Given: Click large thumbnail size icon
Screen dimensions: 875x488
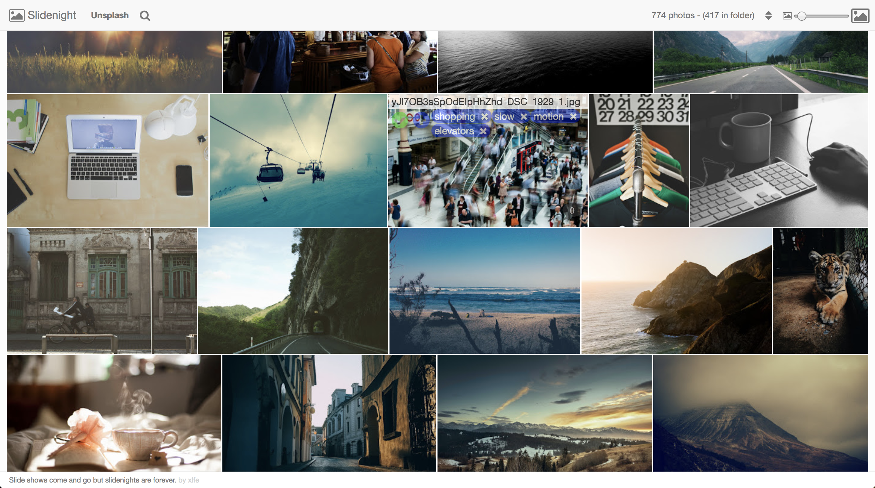Looking at the screenshot, I should coord(860,16).
